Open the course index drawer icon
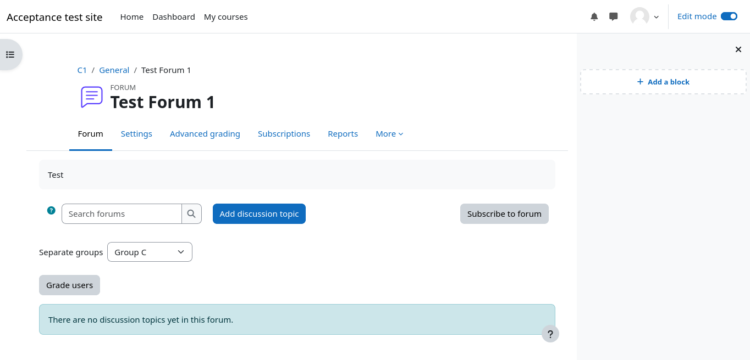This screenshot has height=360, width=750. (10, 54)
